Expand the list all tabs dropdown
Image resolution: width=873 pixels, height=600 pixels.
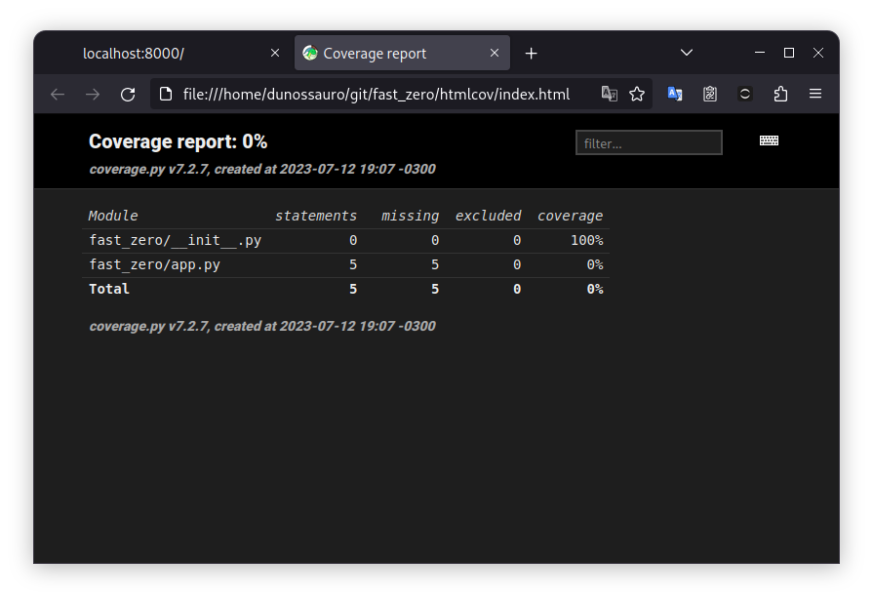click(687, 53)
